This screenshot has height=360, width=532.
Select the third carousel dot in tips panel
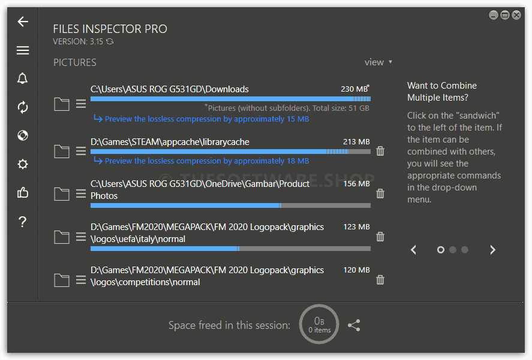(x=465, y=250)
